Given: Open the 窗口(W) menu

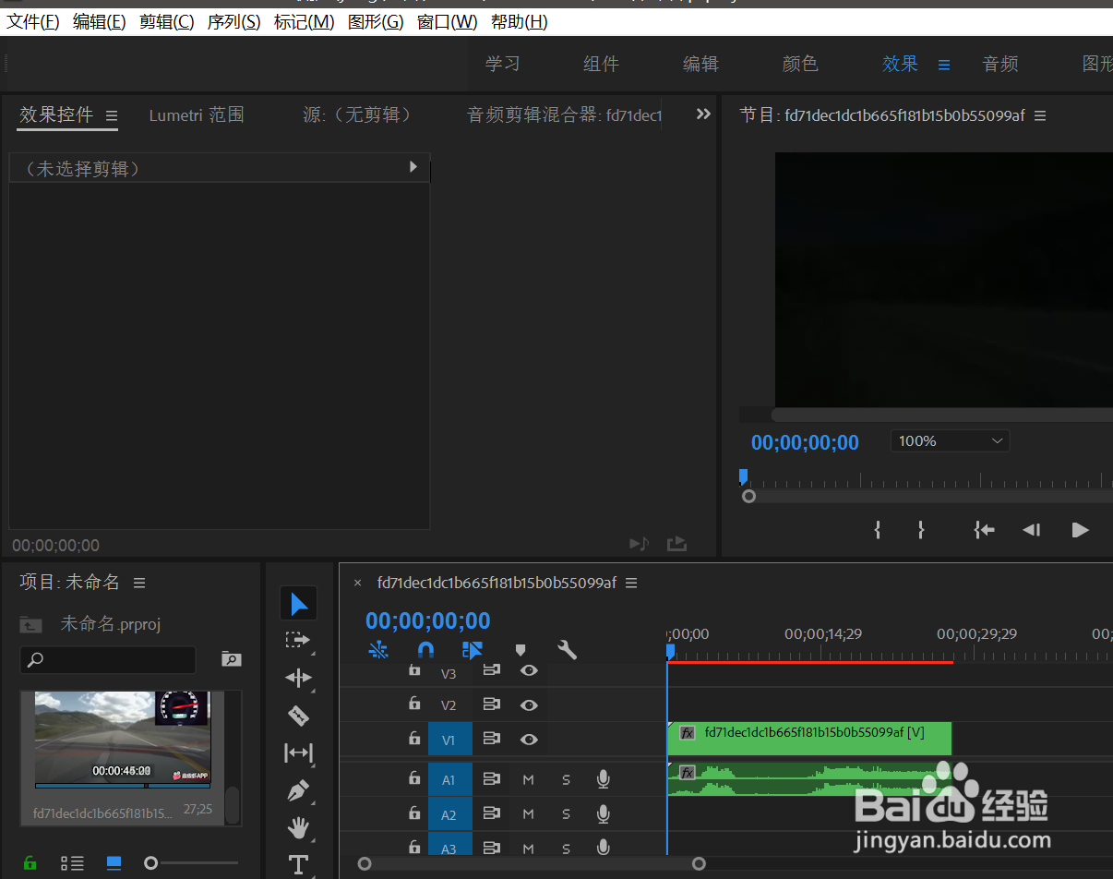Looking at the screenshot, I should [x=447, y=21].
